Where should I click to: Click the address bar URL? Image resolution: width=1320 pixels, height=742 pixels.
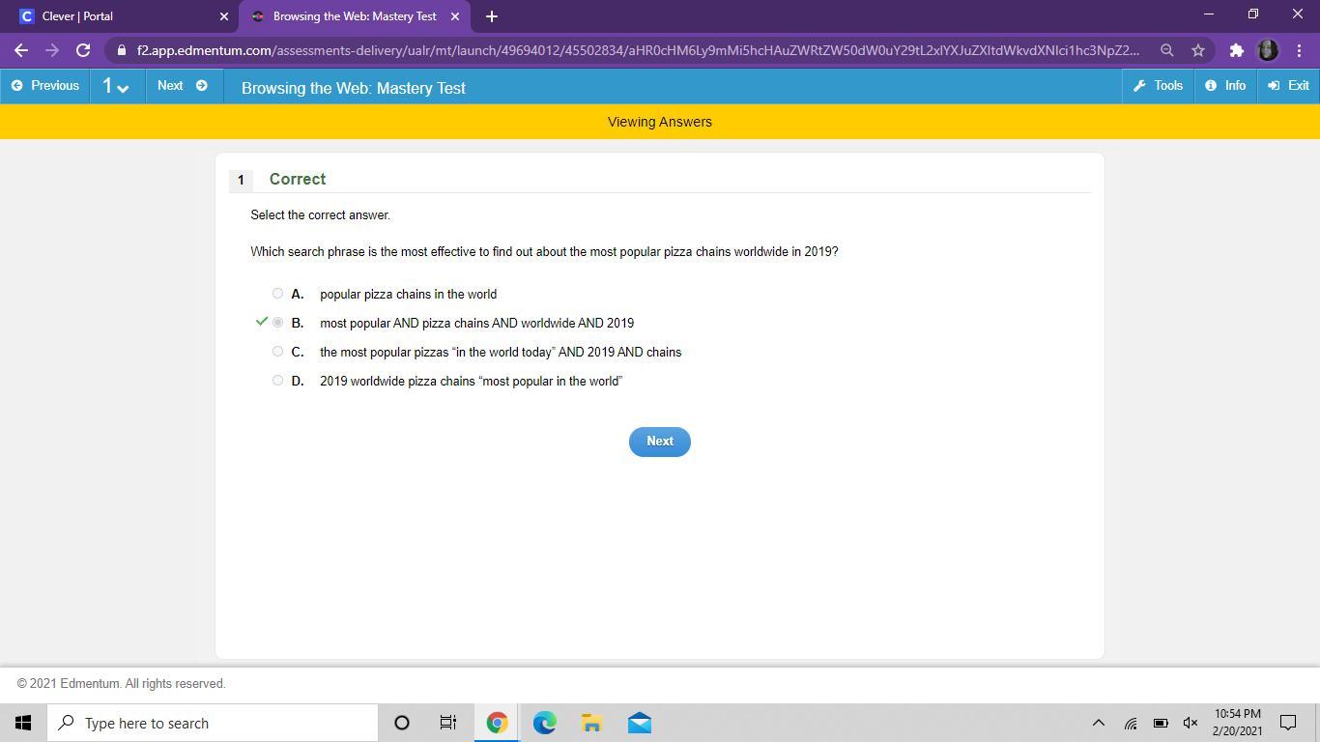click(639, 50)
